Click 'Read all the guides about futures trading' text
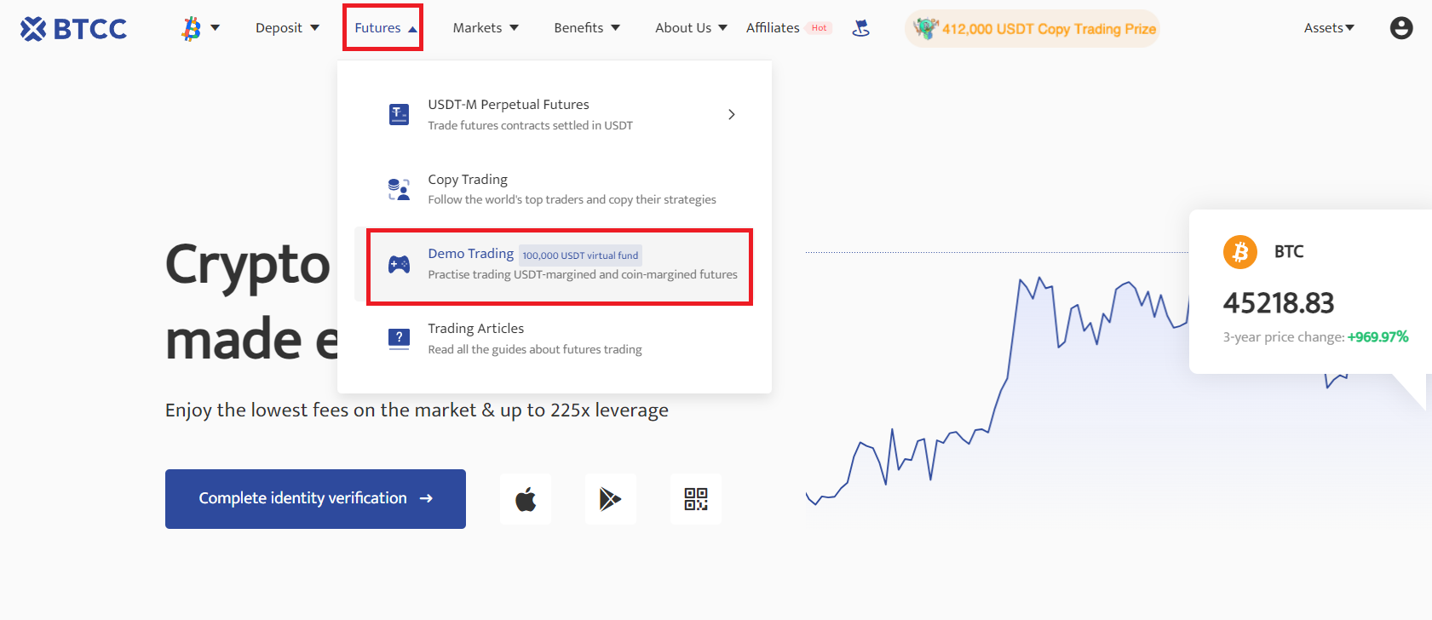This screenshot has width=1432, height=620. coord(535,349)
